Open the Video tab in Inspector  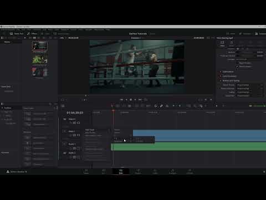(x=222, y=43)
